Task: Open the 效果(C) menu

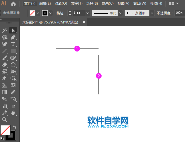Action: (x=108, y=3)
